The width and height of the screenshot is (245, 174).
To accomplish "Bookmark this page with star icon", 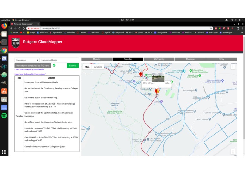I will [x=211, y=29].
